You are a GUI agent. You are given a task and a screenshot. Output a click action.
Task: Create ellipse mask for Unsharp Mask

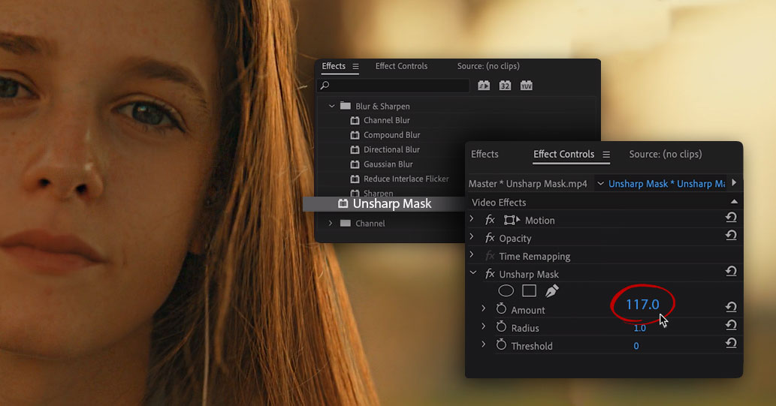506,290
